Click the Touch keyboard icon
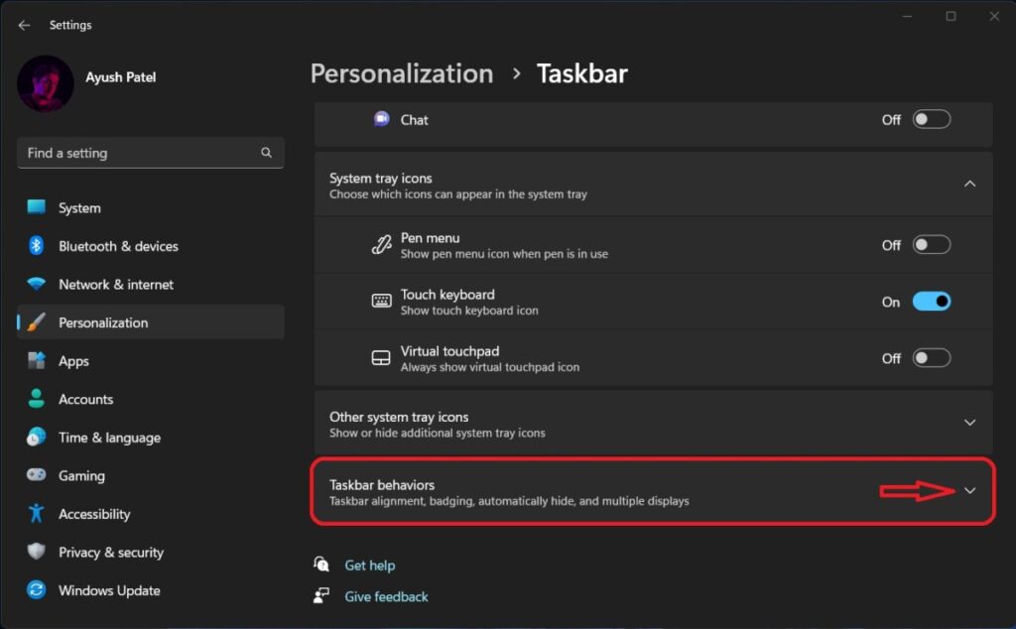This screenshot has width=1016, height=629. [x=381, y=302]
